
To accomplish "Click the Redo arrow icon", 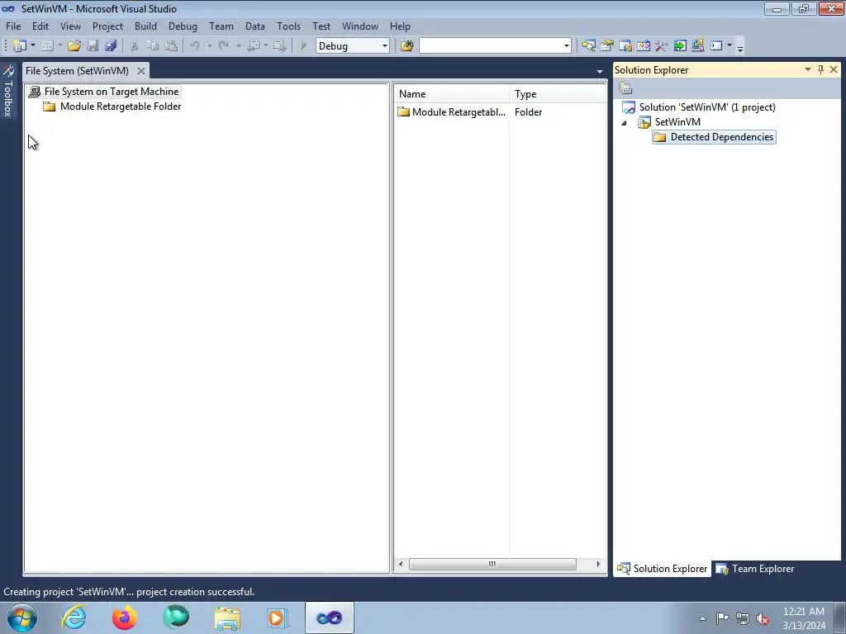I will click(x=223, y=46).
